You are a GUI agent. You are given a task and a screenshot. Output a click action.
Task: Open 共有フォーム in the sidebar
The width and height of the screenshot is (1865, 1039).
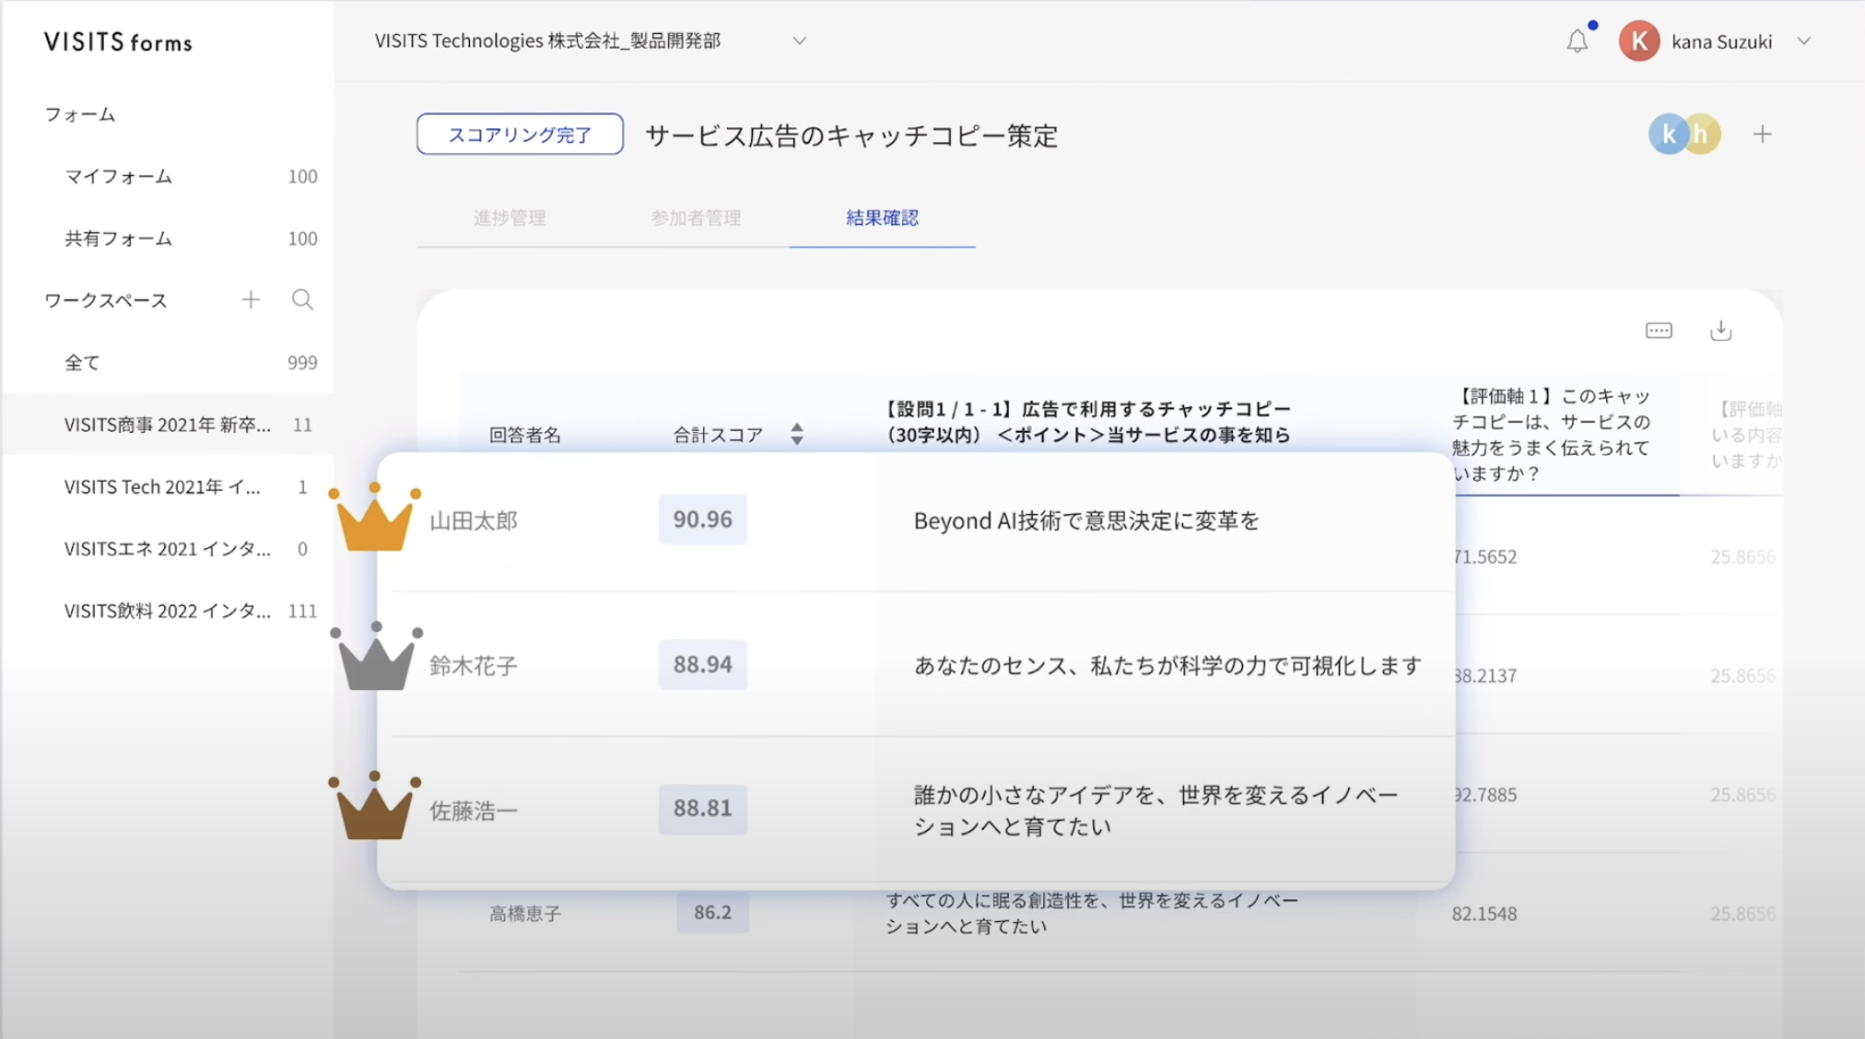coord(118,239)
